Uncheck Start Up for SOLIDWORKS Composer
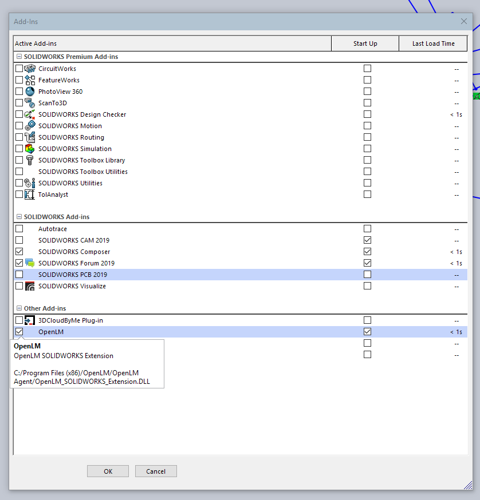Viewport: 480px width, 500px height. click(367, 251)
